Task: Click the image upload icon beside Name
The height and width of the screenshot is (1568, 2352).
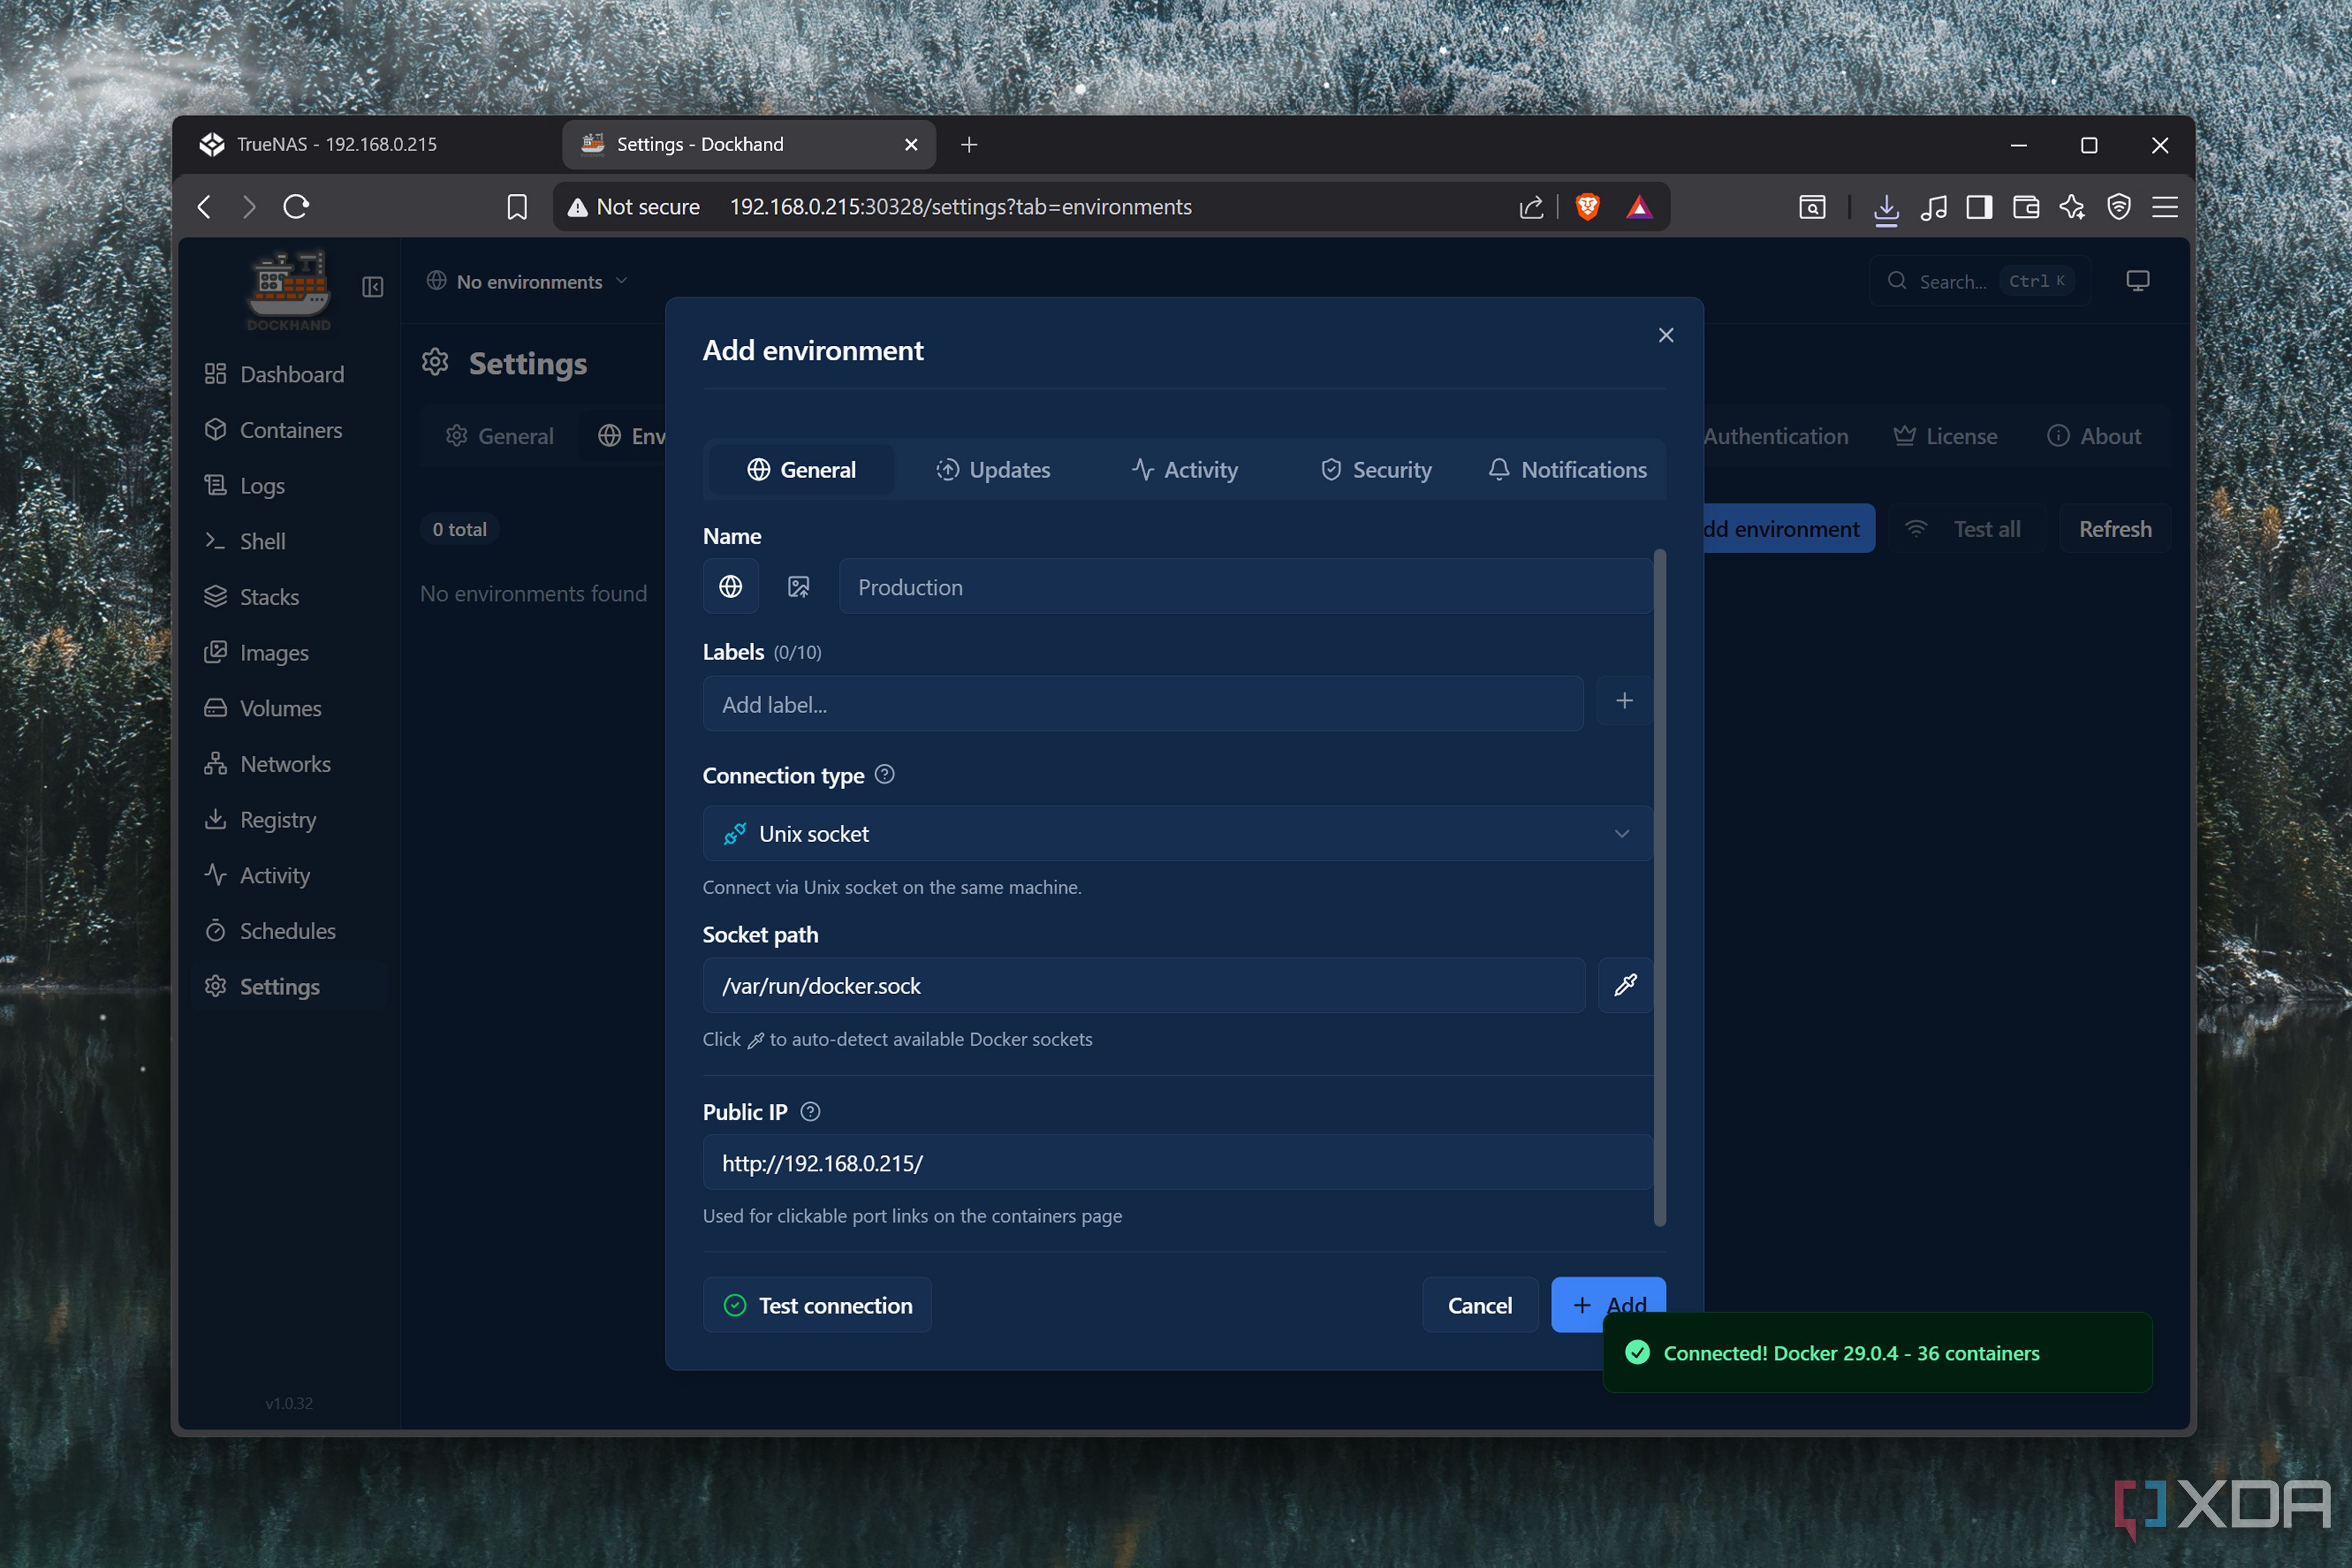Action: coord(798,587)
